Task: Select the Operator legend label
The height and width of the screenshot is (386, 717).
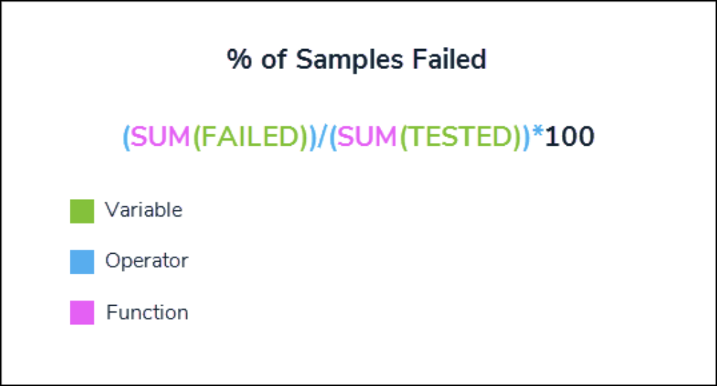Action: coord(147,261)
